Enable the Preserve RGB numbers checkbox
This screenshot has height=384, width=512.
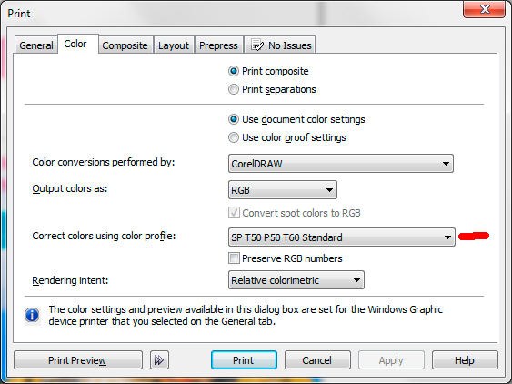[234, 258]
